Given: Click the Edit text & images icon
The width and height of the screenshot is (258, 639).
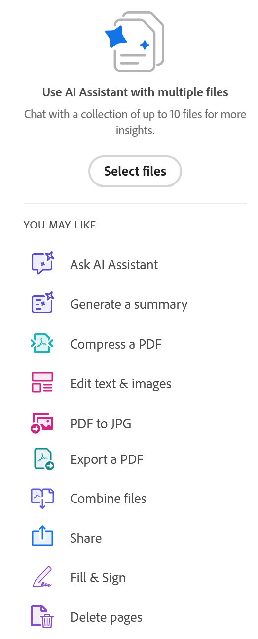Looking at the screenshot, I should pos(42,383).
